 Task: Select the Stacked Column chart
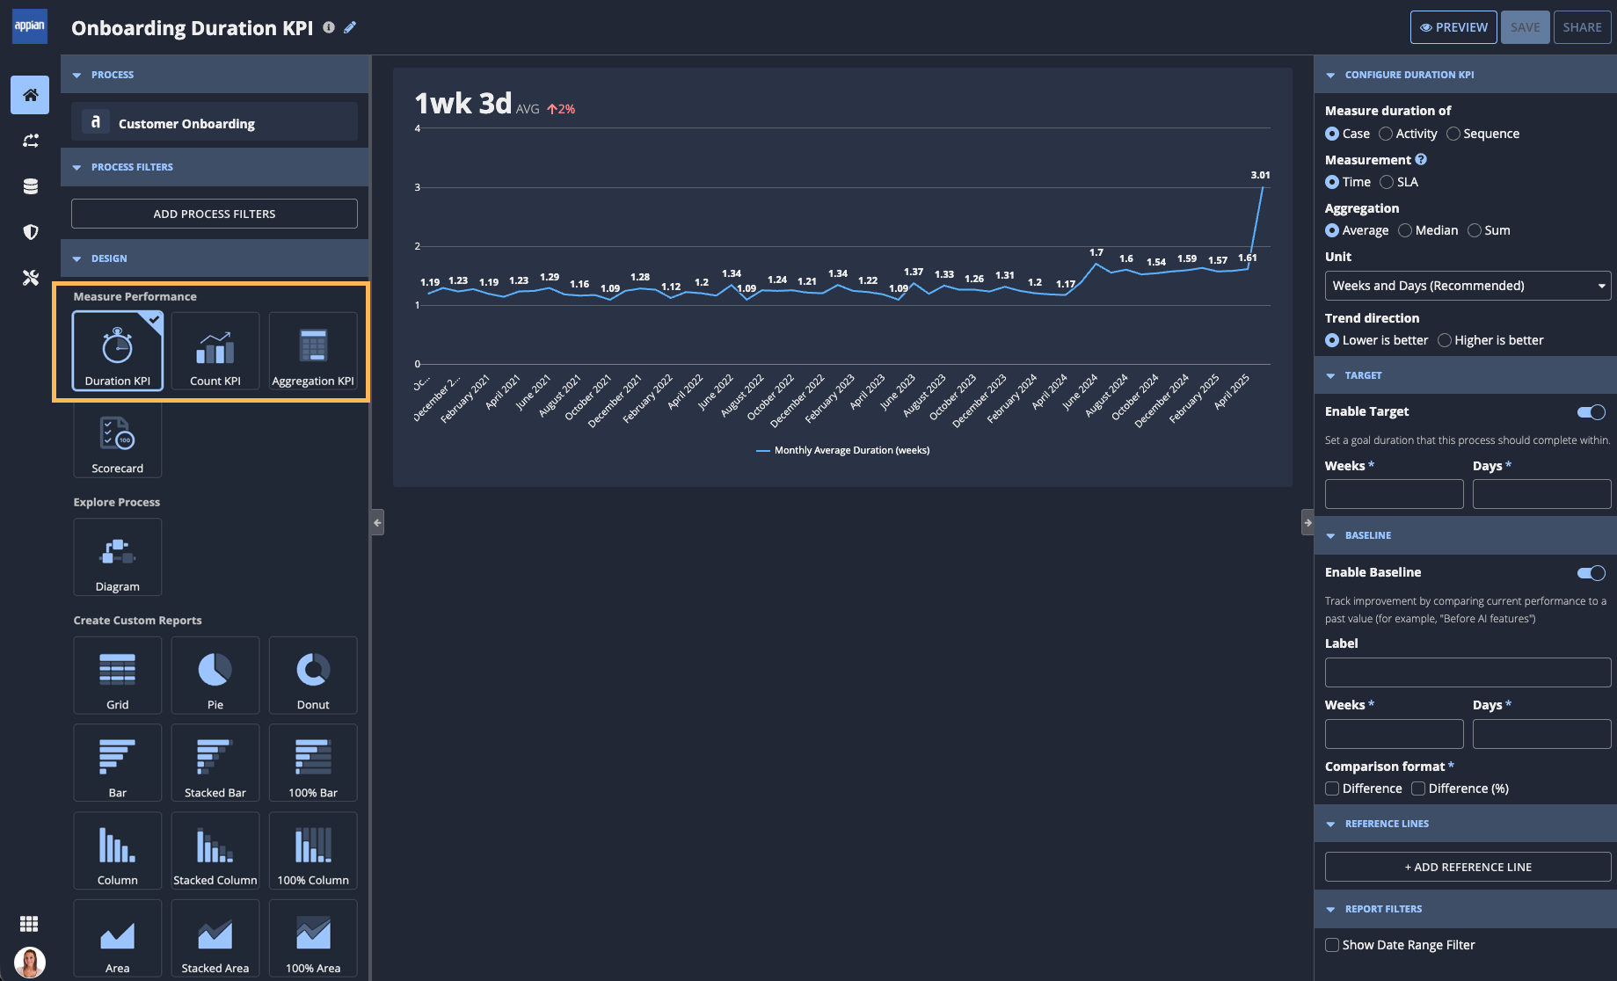tap(215, 851)
